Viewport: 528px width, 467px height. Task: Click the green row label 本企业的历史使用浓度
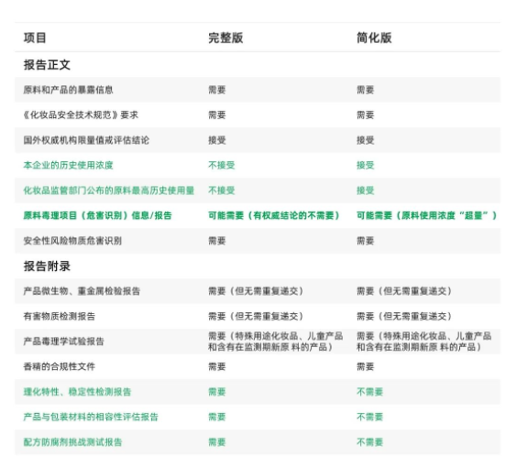pyautogui.click(x=68, y=165)
